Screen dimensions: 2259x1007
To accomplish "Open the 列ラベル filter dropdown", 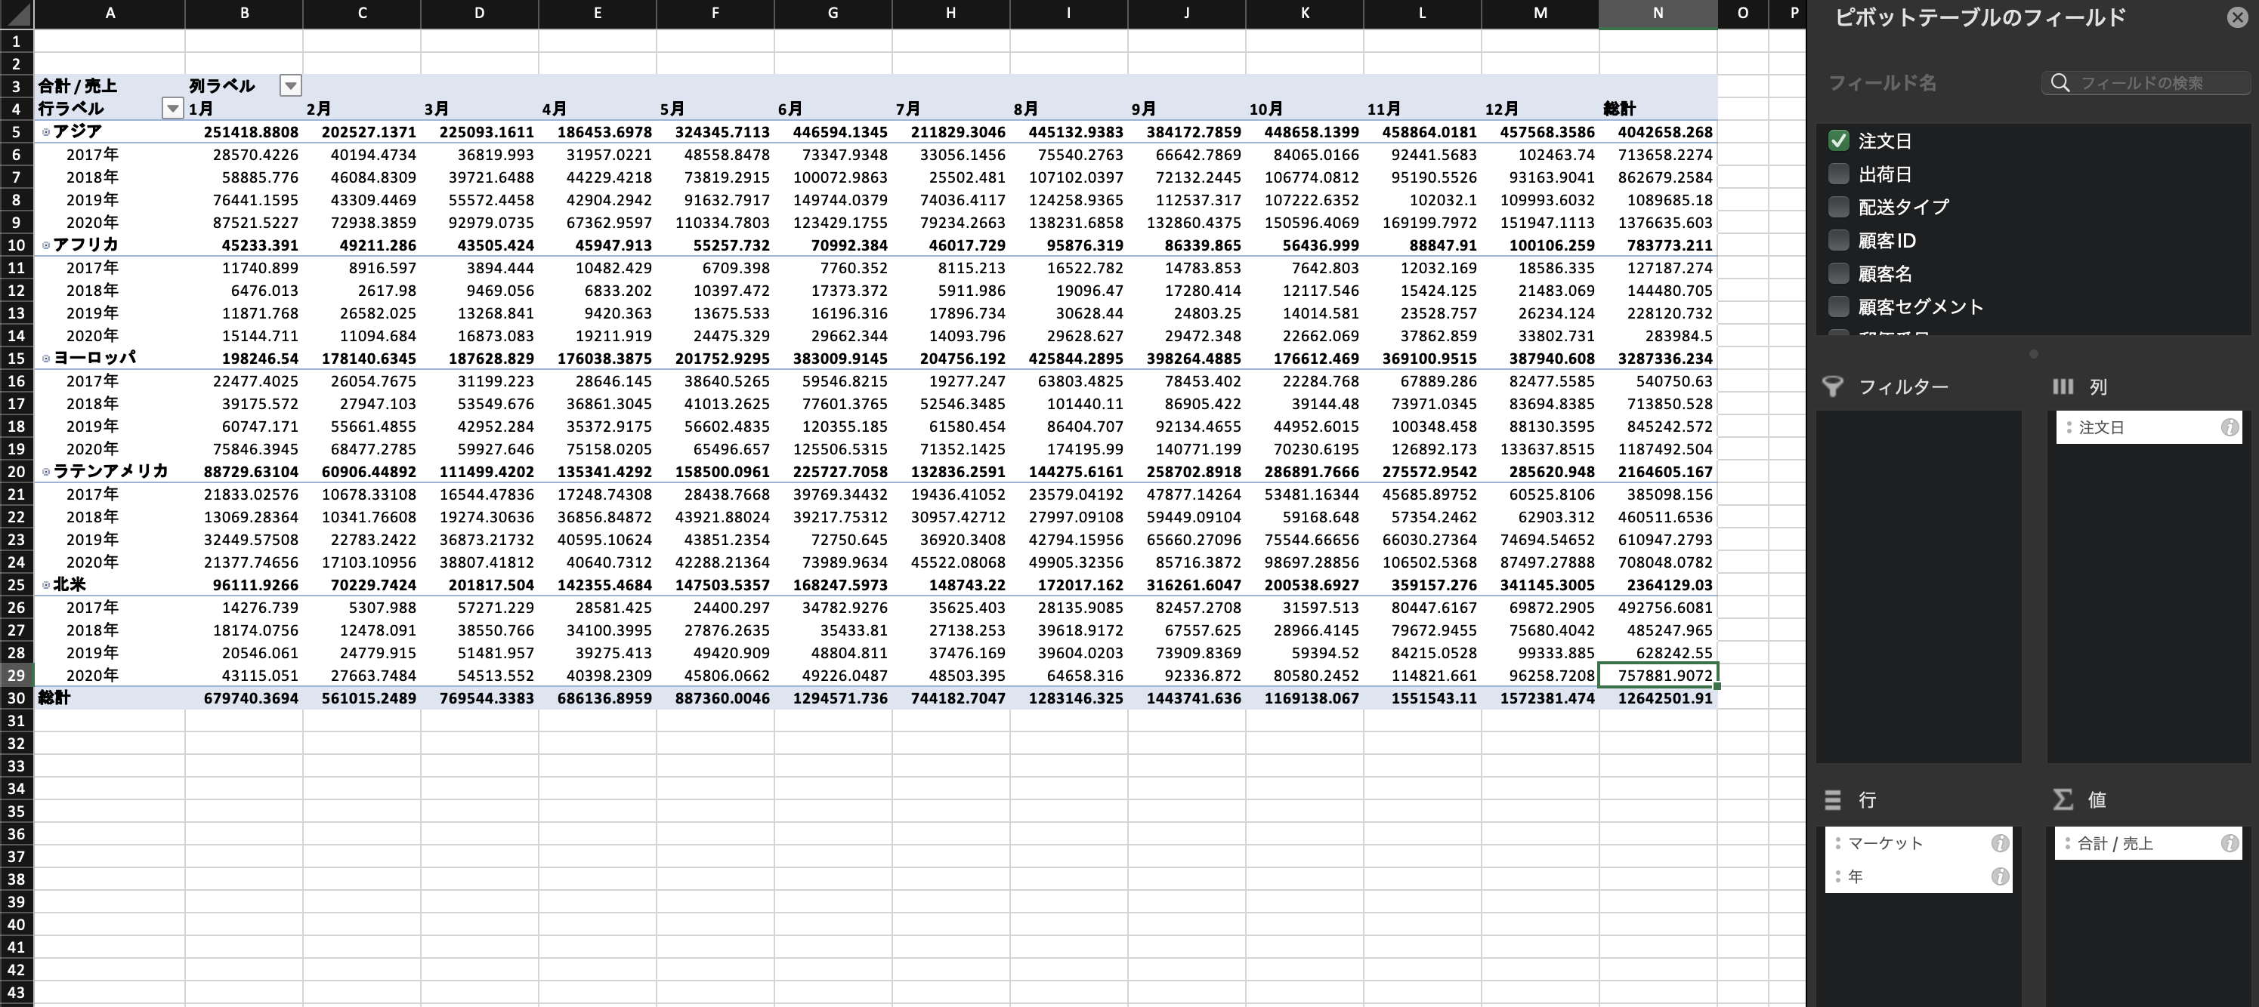I will click(290, 86).
